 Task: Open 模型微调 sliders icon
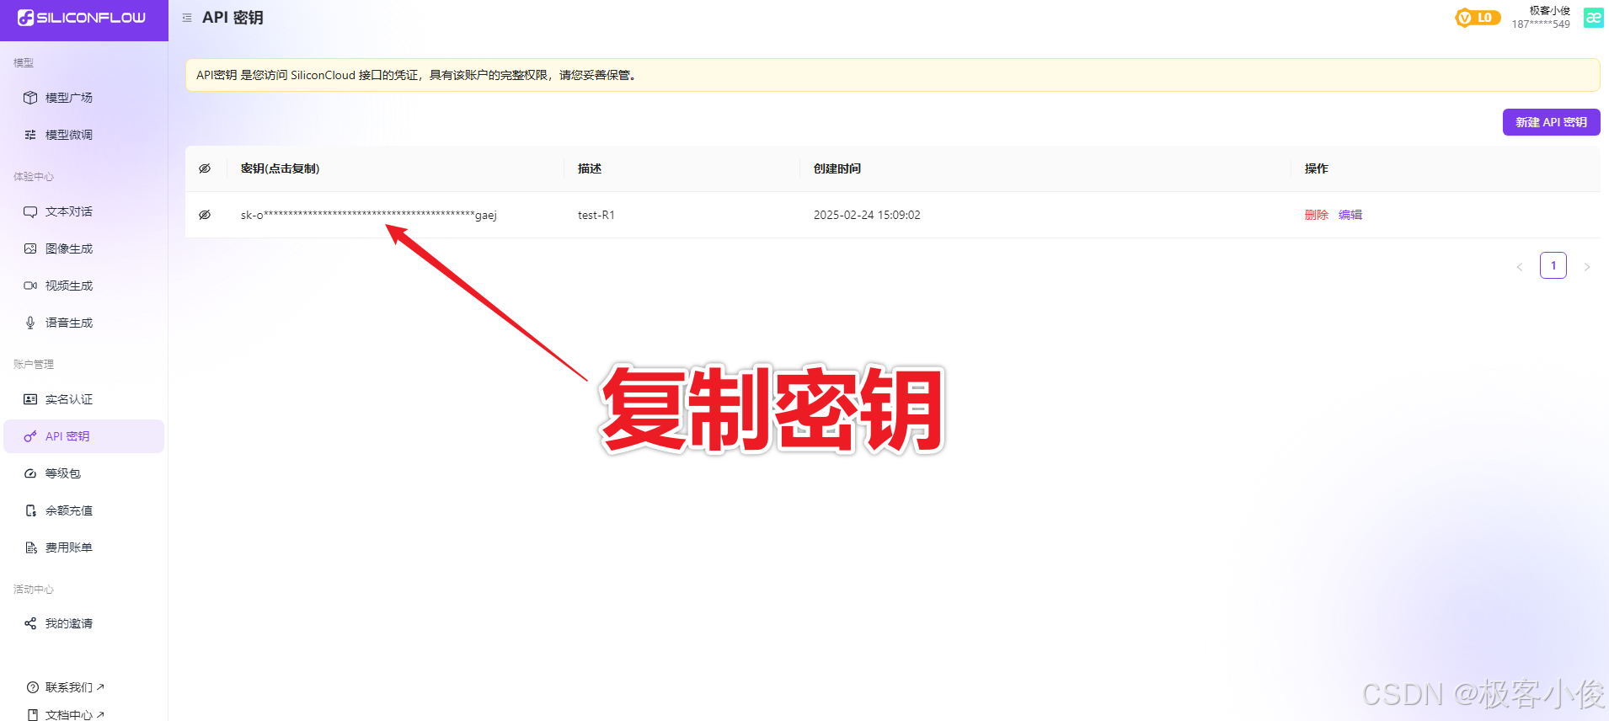30,135
